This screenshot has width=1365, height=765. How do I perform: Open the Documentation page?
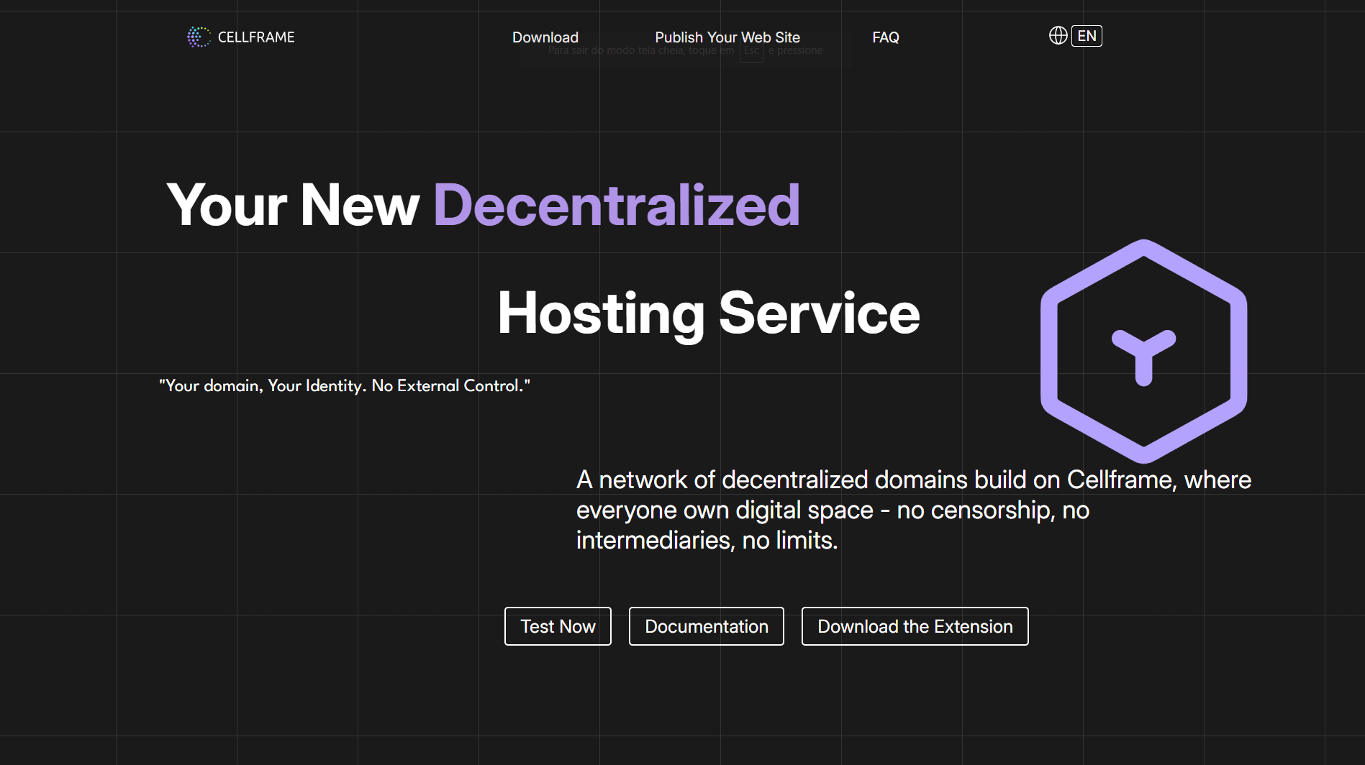(706, 626)
